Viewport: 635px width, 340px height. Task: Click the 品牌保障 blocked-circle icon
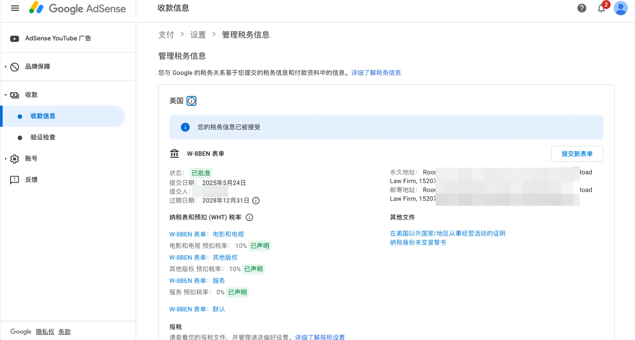(x=14, y=67)
